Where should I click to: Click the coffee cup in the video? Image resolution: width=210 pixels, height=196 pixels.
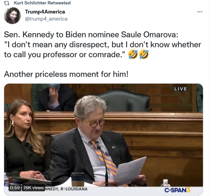(x=78, y=179)
